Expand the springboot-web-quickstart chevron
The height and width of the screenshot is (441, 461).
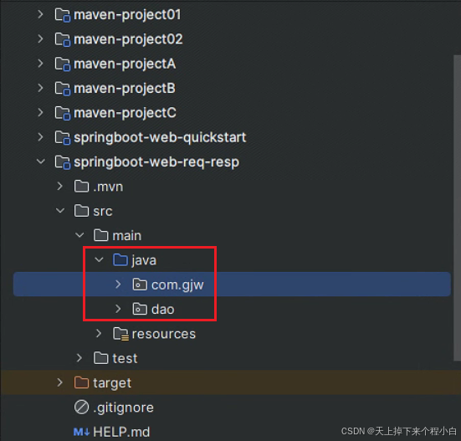(40, 137)
